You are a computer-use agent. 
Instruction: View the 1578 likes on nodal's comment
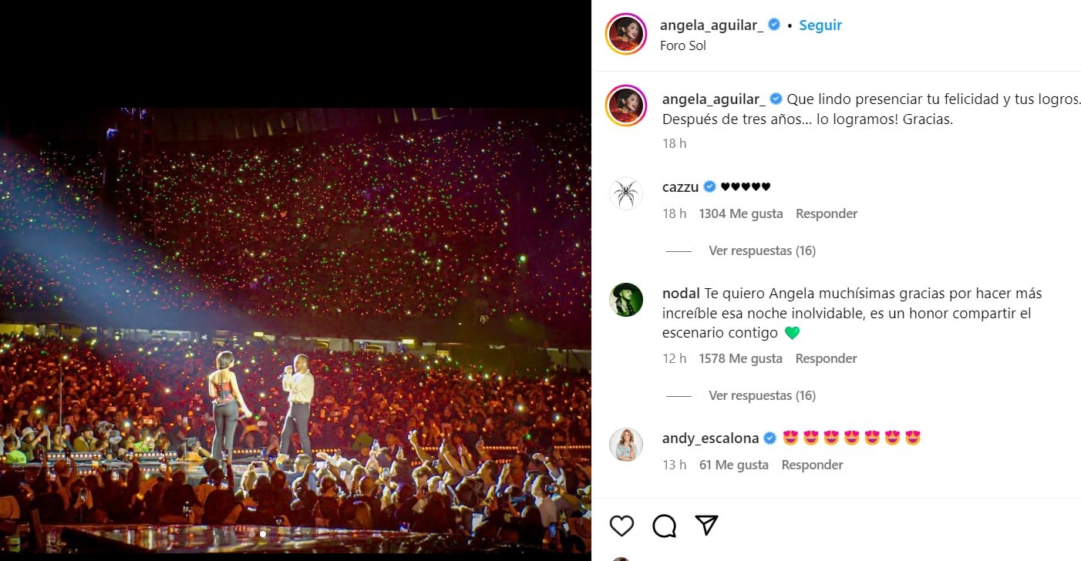click(x=740, y=358)
